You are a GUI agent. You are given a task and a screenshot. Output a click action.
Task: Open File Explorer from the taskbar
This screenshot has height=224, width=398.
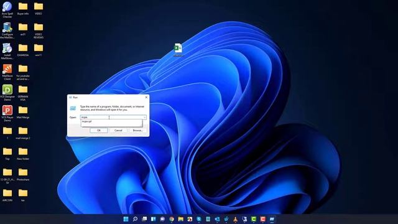pos(181,219)
